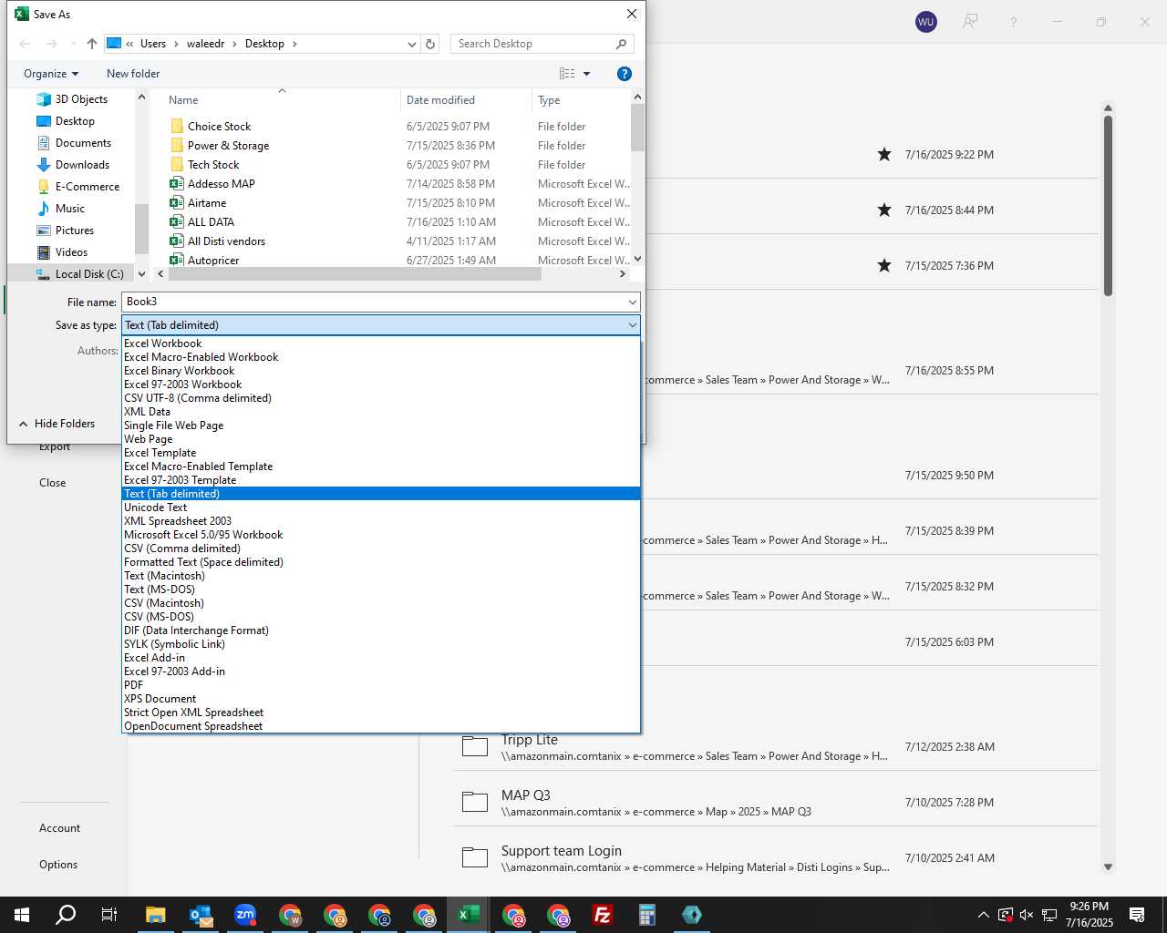Open Calculator from the taskbar

tap(647, 915)
